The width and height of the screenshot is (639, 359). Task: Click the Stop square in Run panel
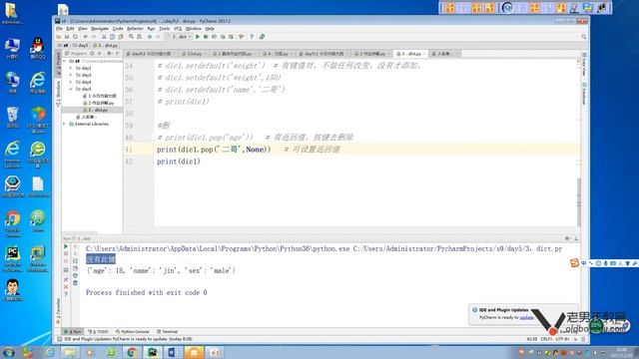(x=66, y=254)
